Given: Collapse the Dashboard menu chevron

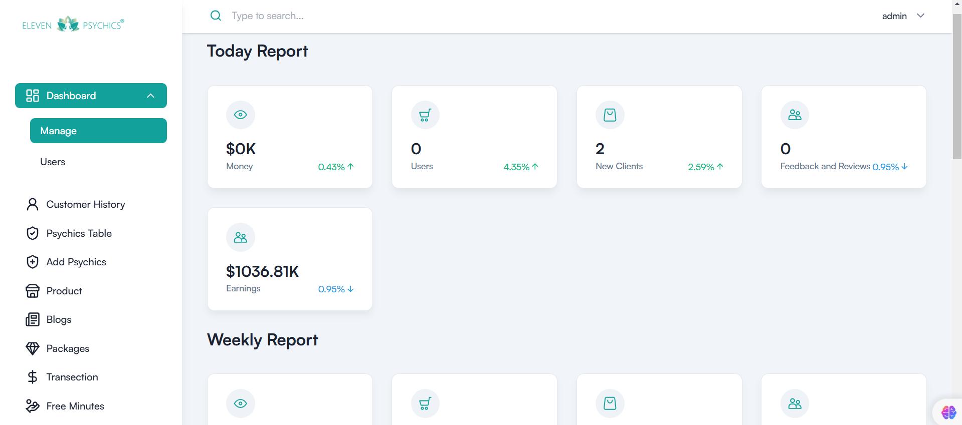Looking at the screenshot, I should point(150,96).
